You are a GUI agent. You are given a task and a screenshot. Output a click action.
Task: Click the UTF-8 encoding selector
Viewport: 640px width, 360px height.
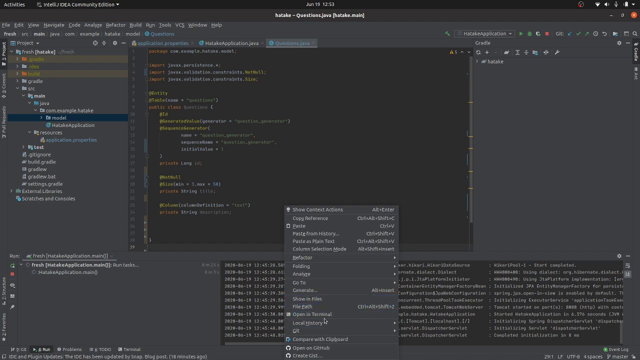click(x=573, y=356)
